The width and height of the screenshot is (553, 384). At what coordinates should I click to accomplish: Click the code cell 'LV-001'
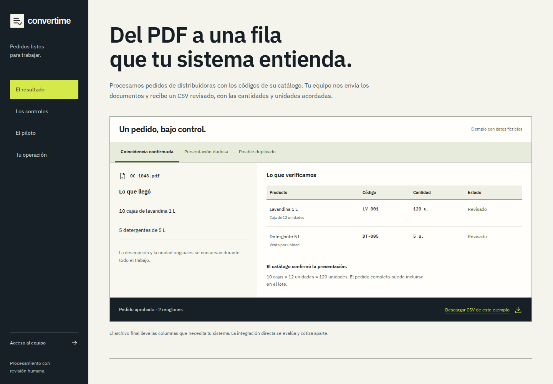[371, 209]
